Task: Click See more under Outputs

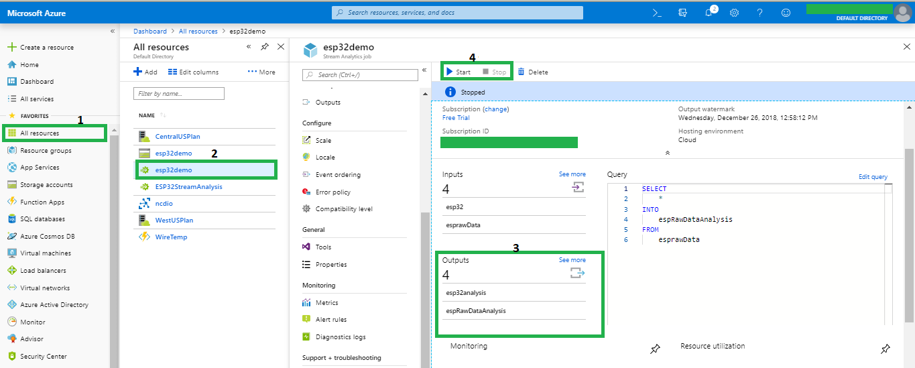Action: 572,260
